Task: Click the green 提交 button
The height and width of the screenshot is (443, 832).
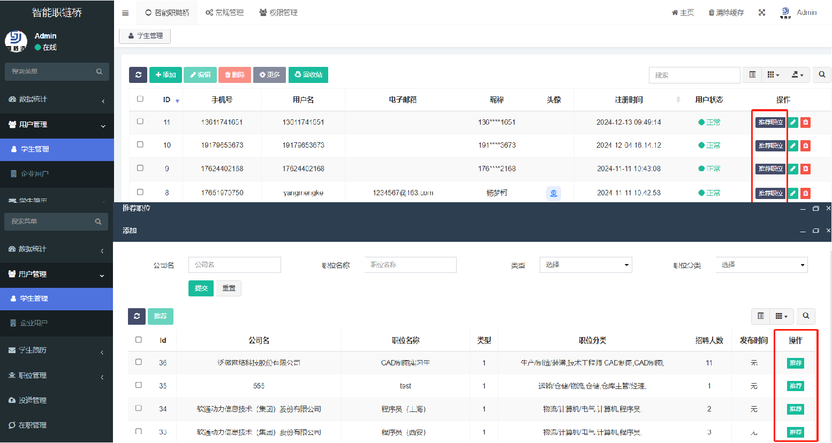Action: point(201,288)
